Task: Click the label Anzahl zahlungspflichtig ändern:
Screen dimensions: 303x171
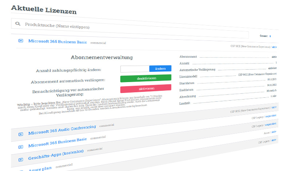Action: [x=69, y=70]
